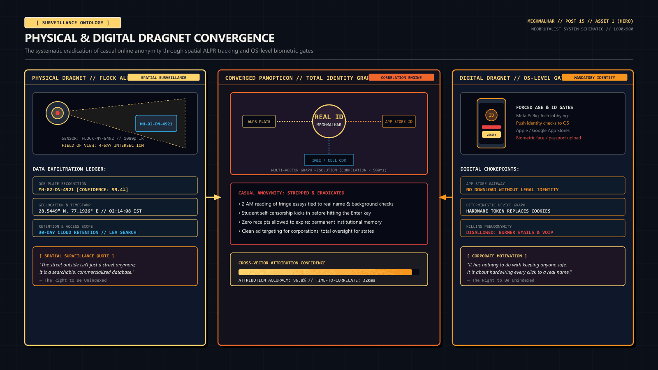This screenshot has height=370, width=658.
Task: Click the FORCED AGE & ID GATES heading
Action: coord(544,107)
